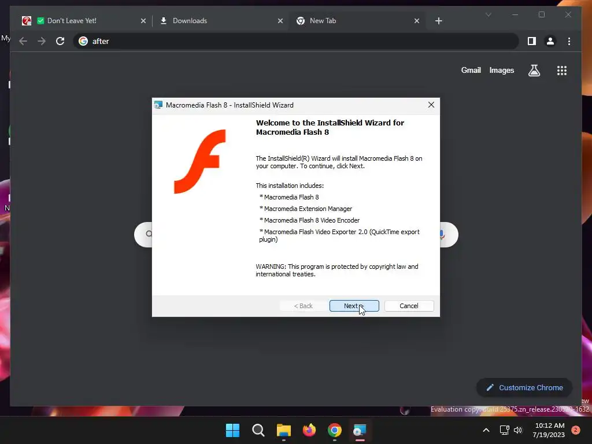Open volume control in system tray
The width and height of the screenshot is (592, 444).
518,430
